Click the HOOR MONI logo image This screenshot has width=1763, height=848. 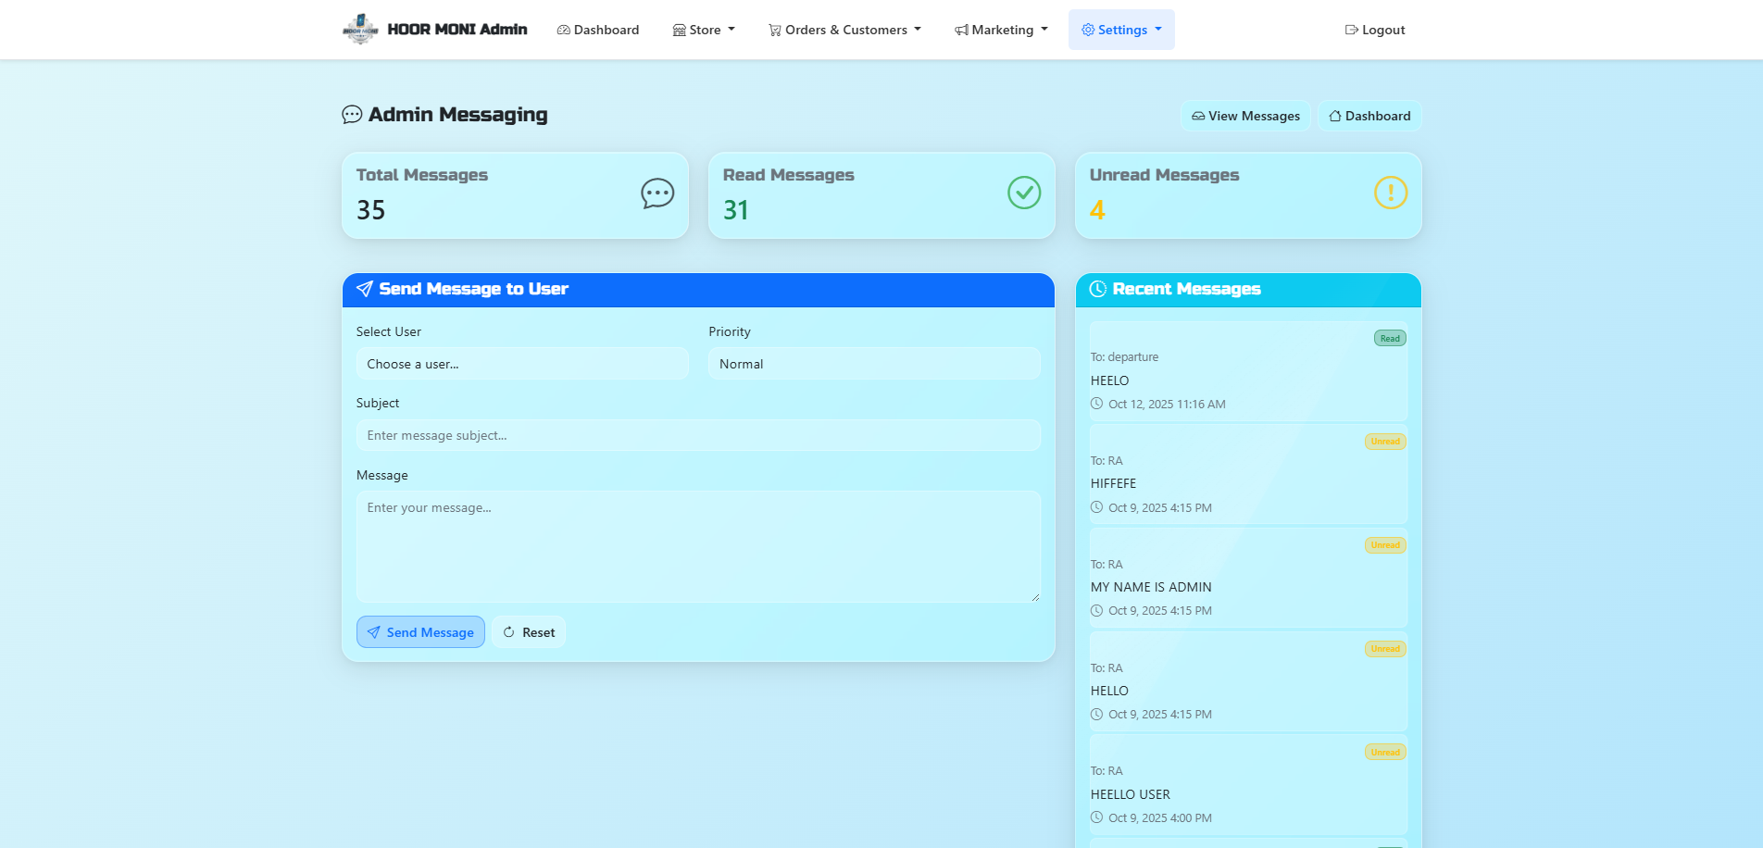[360, 30]
